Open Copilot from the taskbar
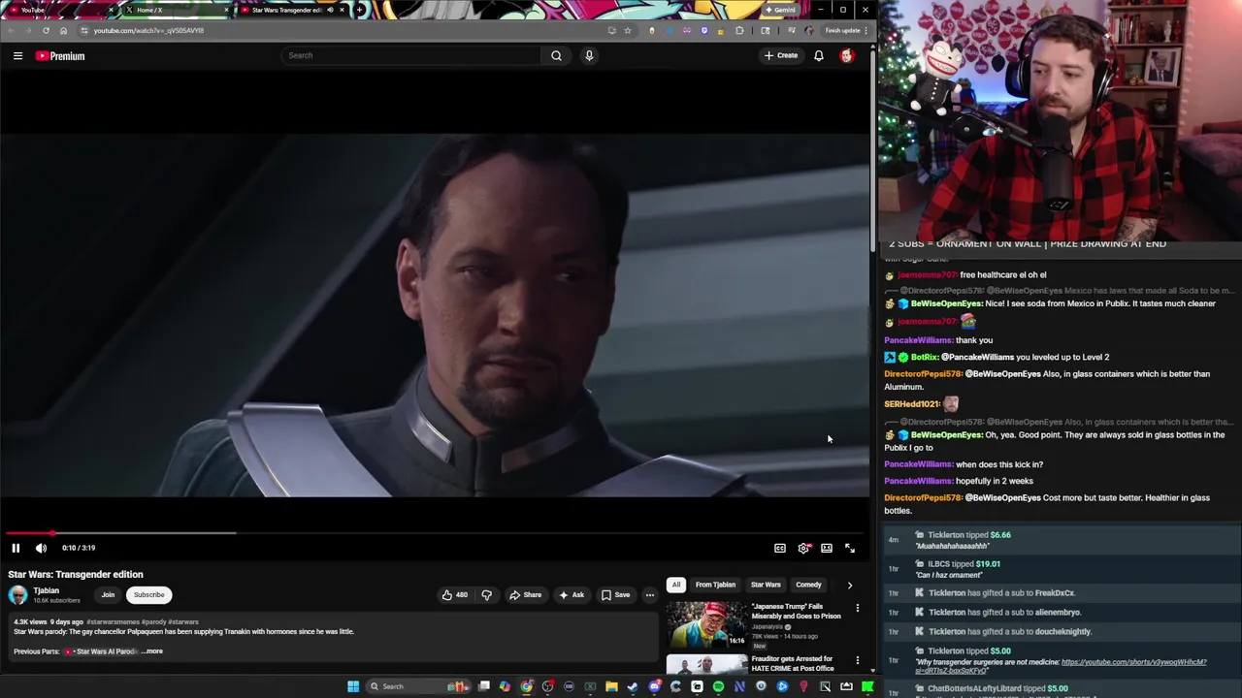Viewport: 1242px width, 698px height. [x=505, y=686]
